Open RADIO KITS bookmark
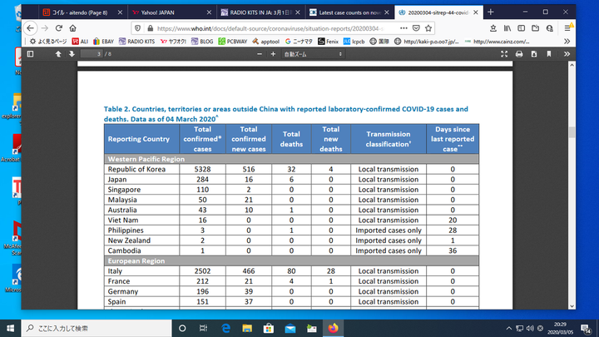Screen dimensions: 599x337 pos(136,42)
